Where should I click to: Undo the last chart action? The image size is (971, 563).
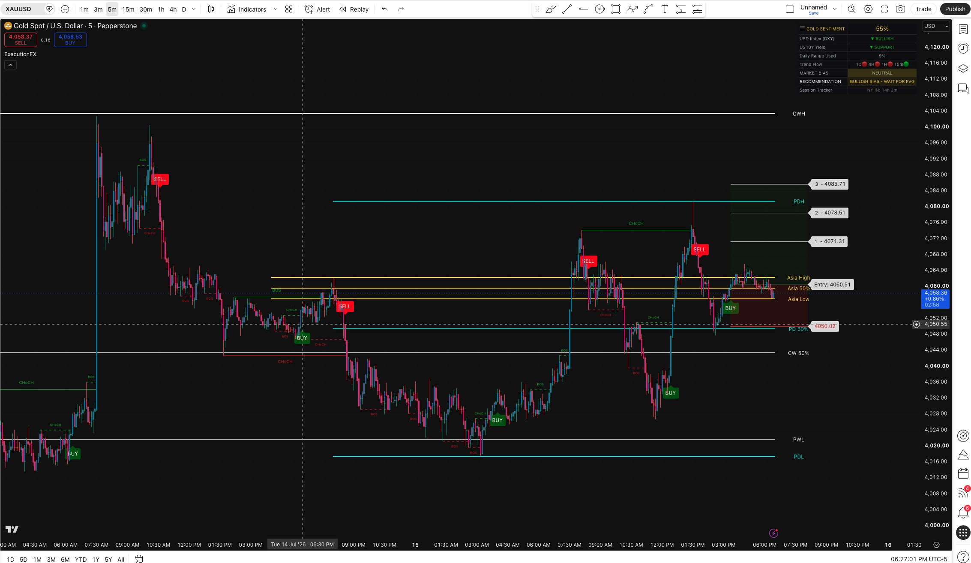pyautogui.click(x=384, y=9)
